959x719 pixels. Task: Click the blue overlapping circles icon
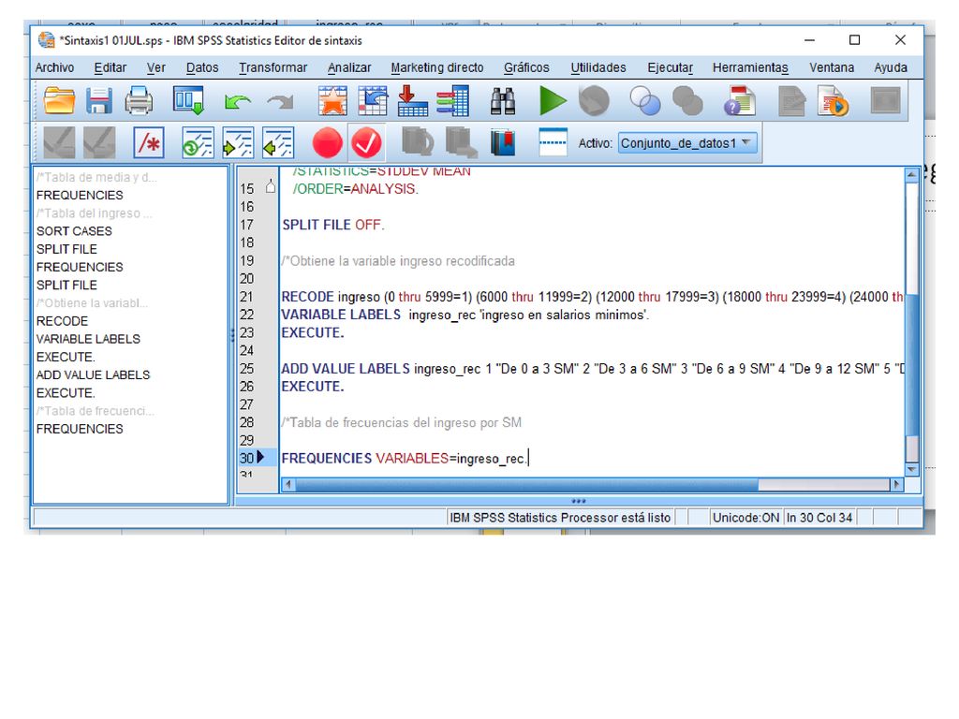point(645,101)
